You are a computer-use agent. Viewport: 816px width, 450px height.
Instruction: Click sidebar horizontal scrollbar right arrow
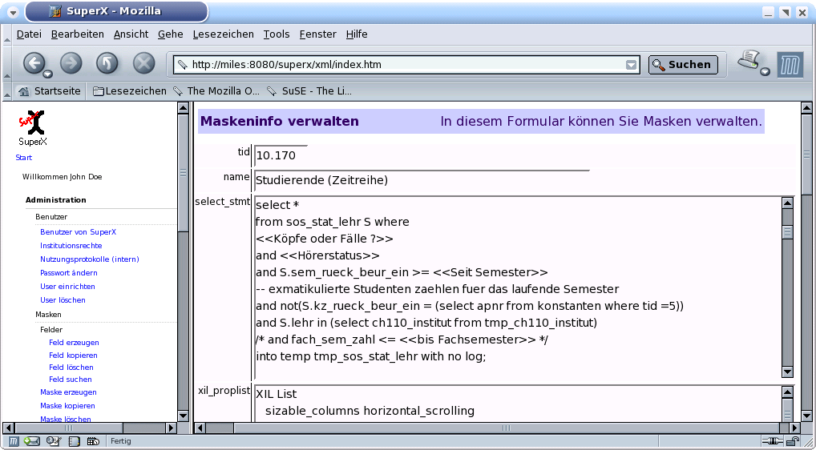pos(171,428)
